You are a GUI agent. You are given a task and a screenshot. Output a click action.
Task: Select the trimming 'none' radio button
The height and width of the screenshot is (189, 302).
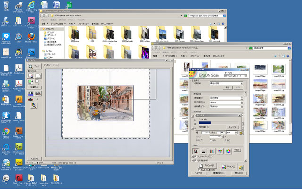point(211,140)
